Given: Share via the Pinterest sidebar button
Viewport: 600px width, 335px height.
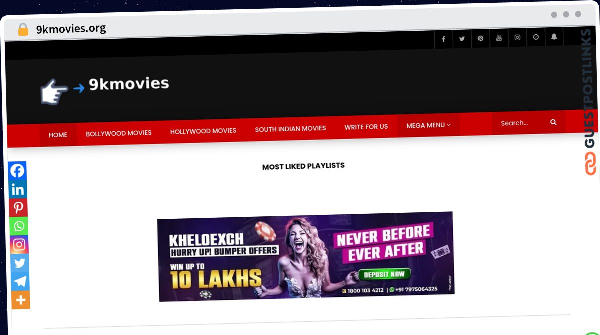Looking at the screenshot, I should point(18,208).
